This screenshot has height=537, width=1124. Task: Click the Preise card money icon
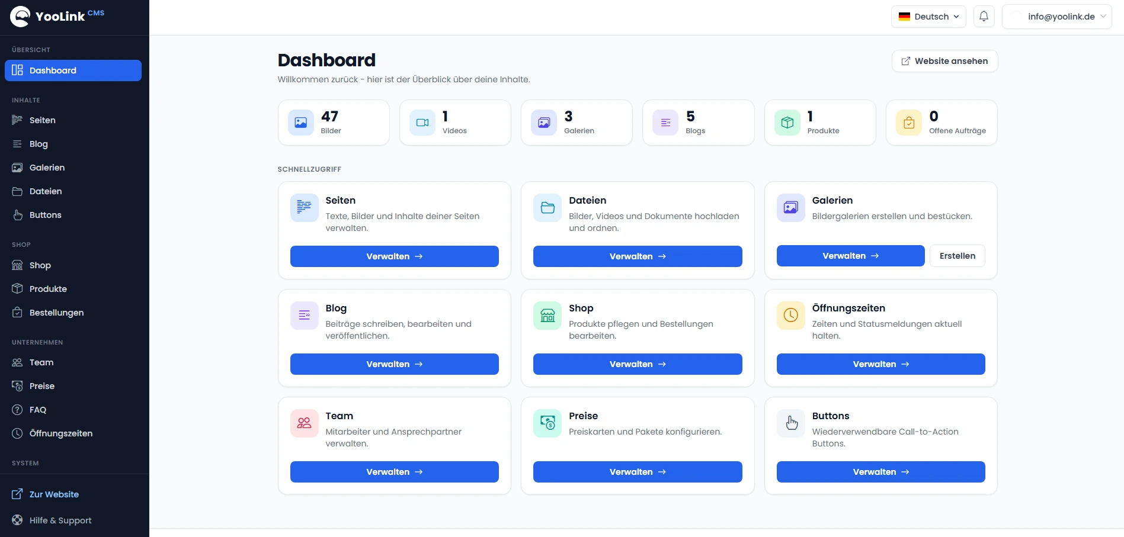point(547,423)
